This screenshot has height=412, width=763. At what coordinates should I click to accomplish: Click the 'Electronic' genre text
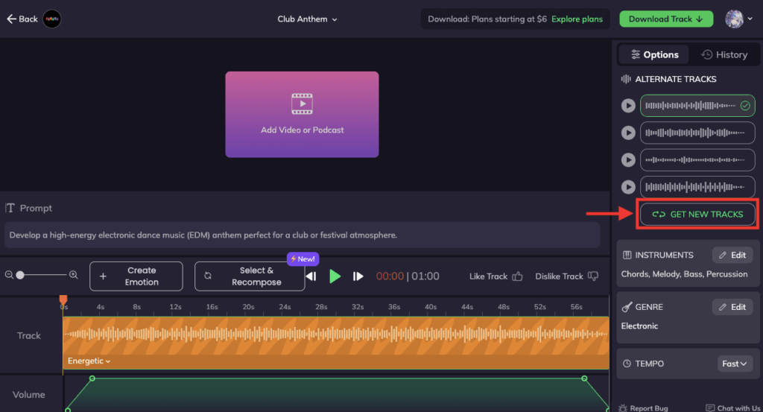coord(639,326)
